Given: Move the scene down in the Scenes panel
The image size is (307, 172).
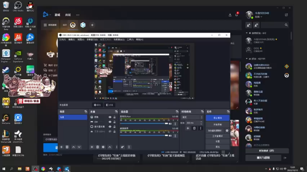Looking at the screenshot, I should click(79, 147).
